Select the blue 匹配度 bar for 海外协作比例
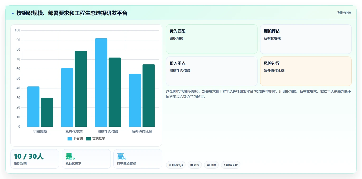Screen dimensions: 362x179 pyautogui.click(x=135, y=100)
